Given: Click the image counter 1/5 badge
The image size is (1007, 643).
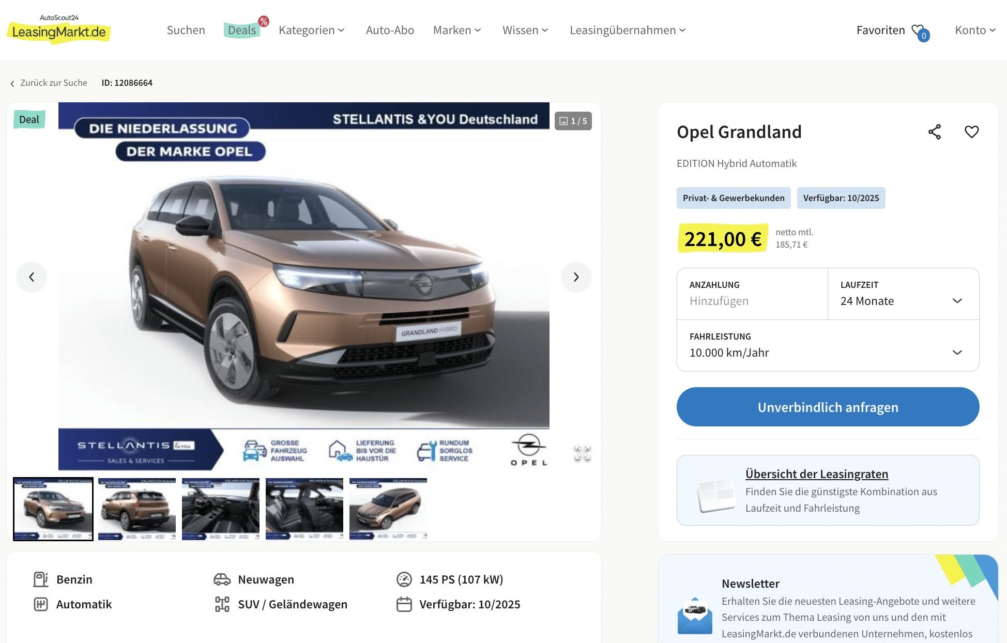Looking at the screenshot, I should click(x=573, y=121).
